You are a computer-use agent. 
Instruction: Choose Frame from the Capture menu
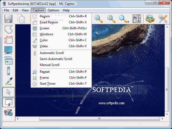pos(61,78)
